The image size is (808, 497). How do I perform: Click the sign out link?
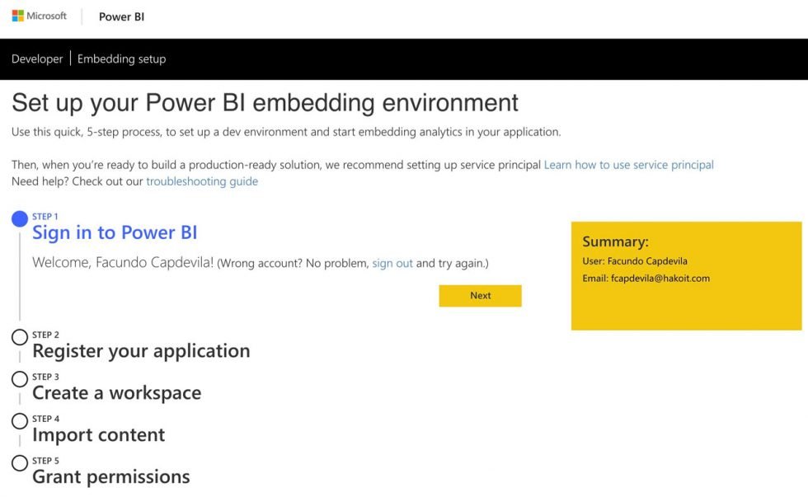392,263
